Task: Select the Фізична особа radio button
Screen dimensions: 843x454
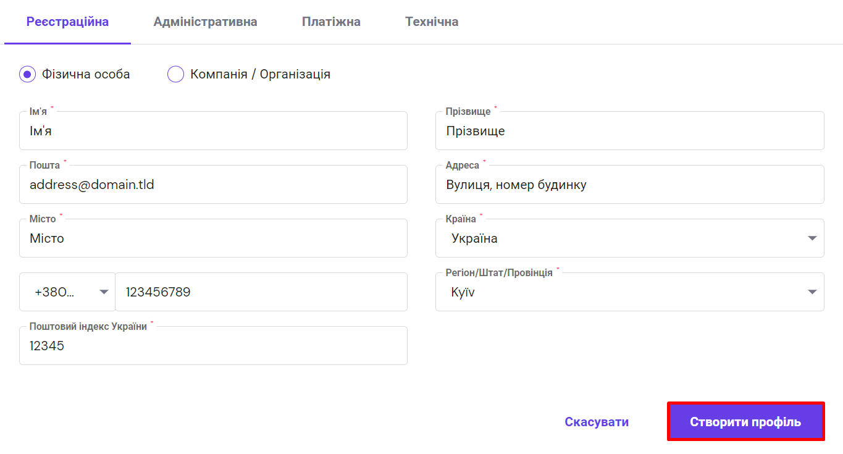Action: click(27, 75)
